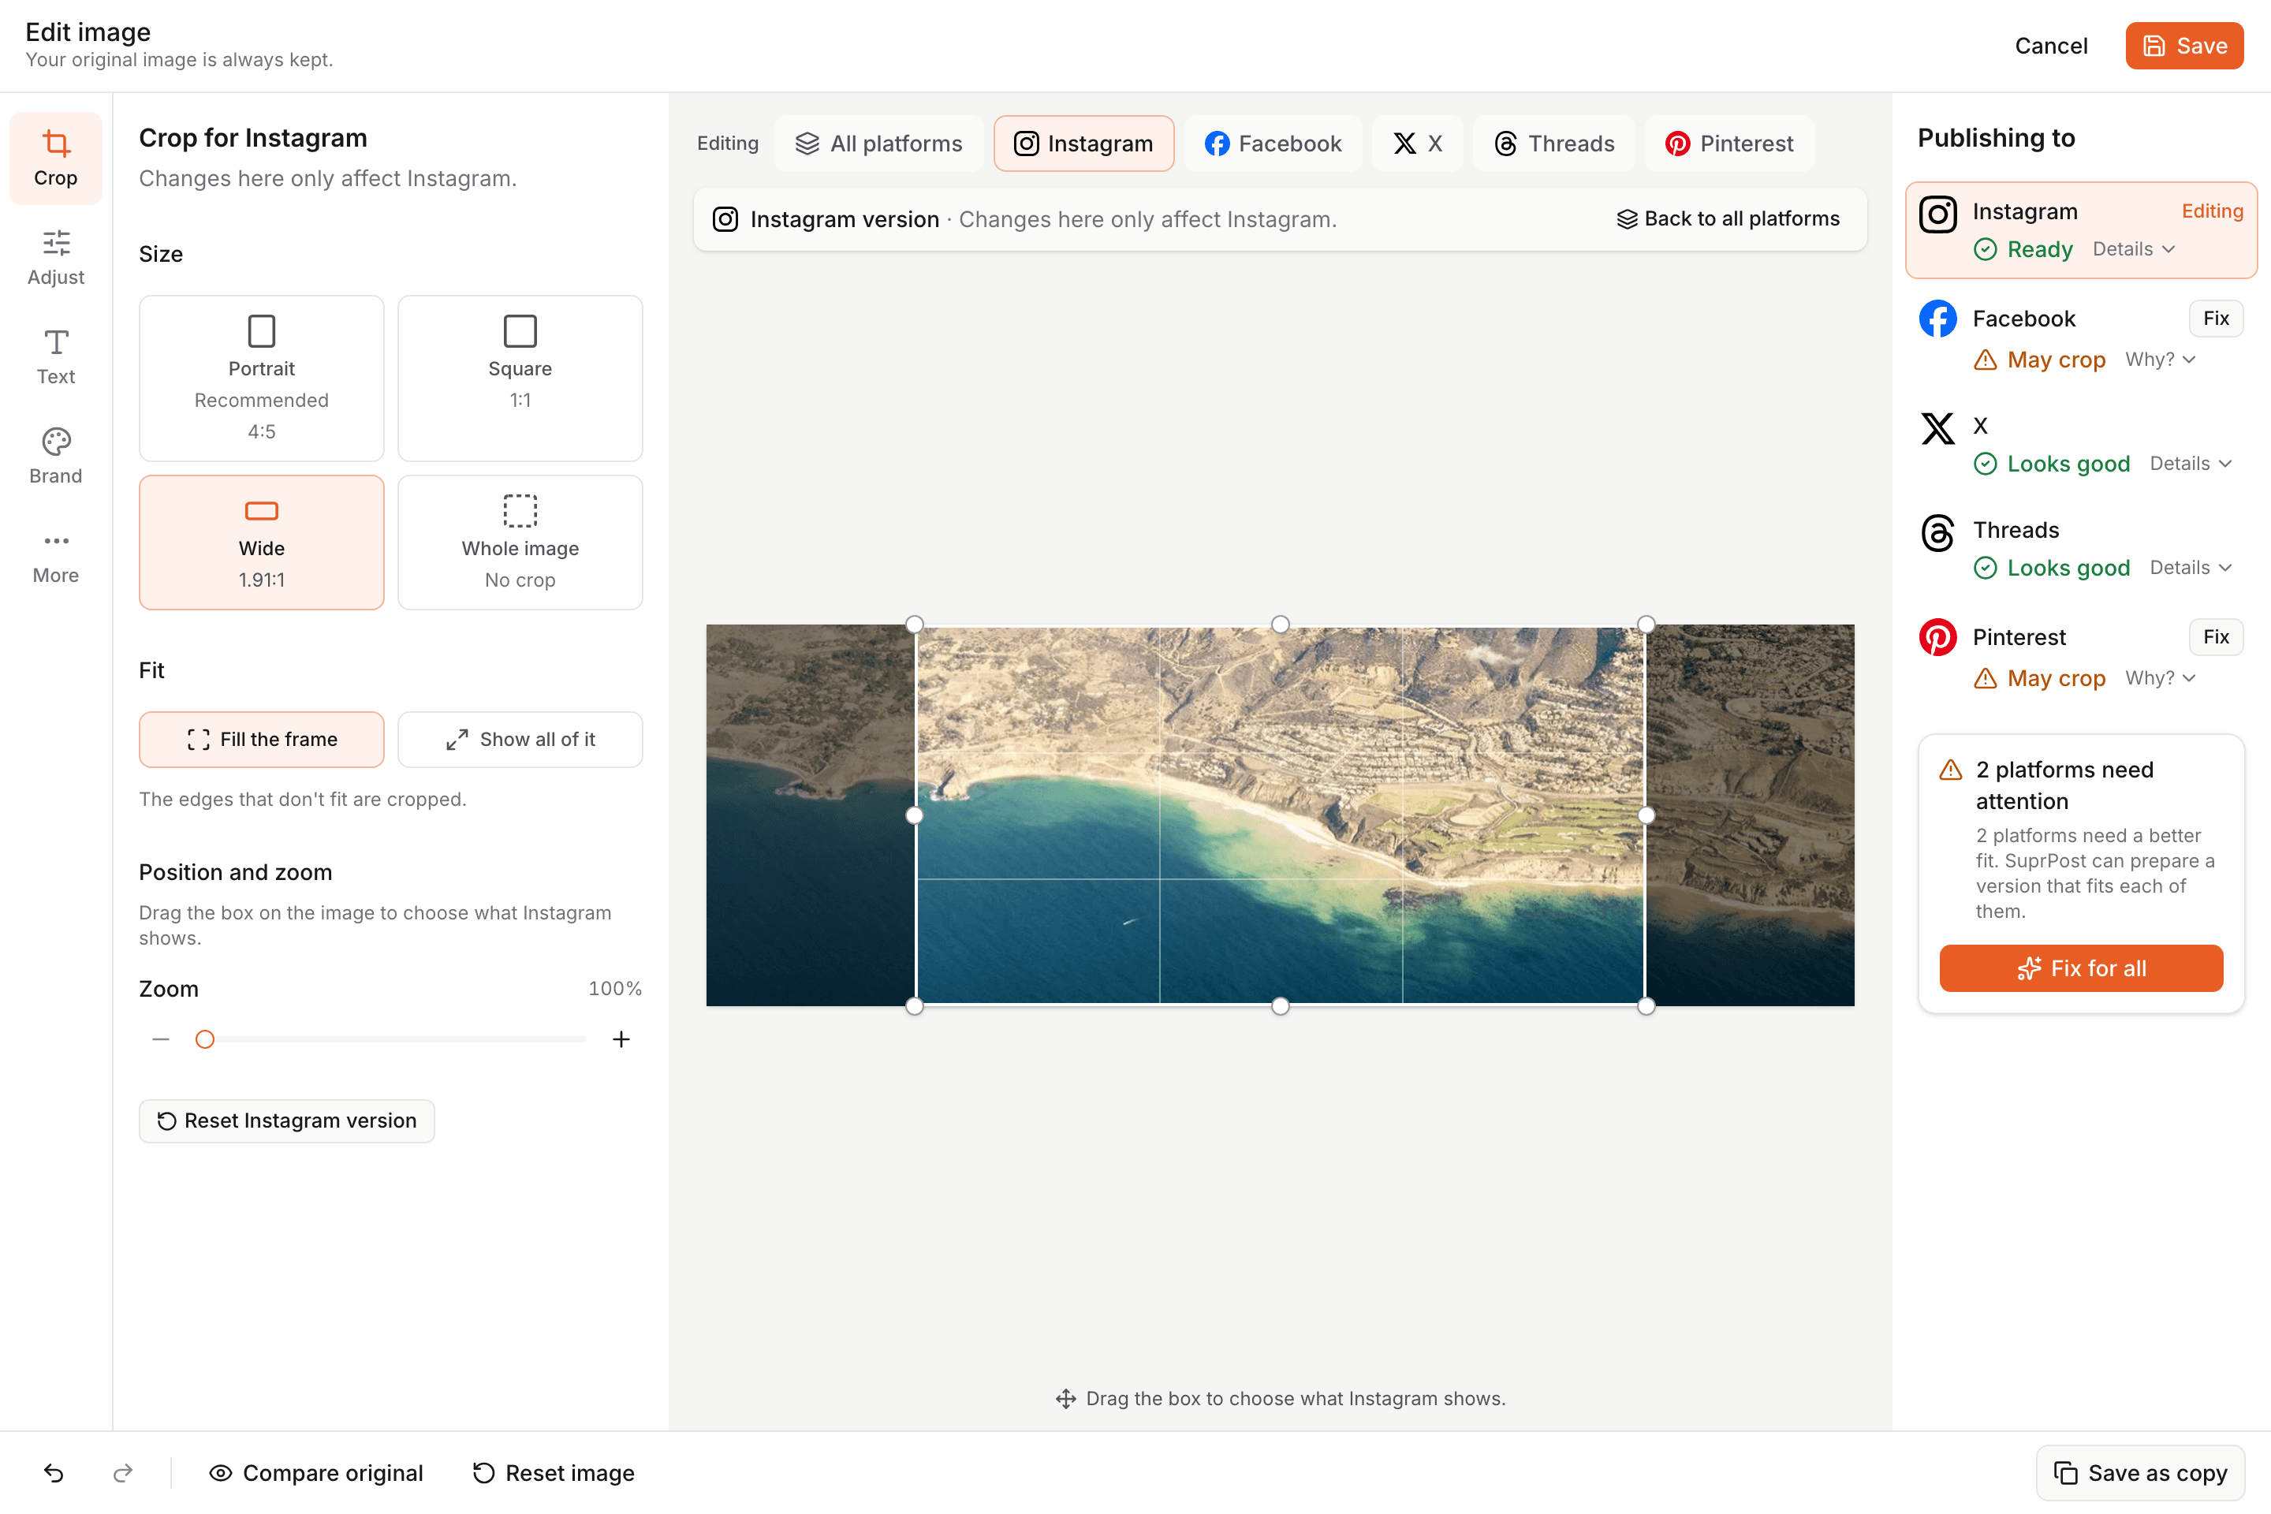The width and height of the screenshot is (2271, 1514).
Task: Click the Zoom slider thumb
Action: coord(205,1039)
